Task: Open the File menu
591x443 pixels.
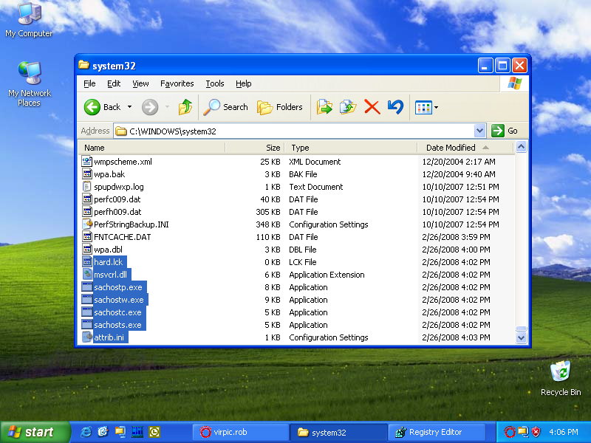Action: [89, 83]
